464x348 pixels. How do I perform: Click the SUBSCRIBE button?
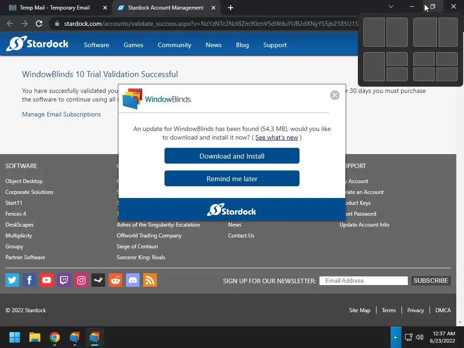point(431,280)
